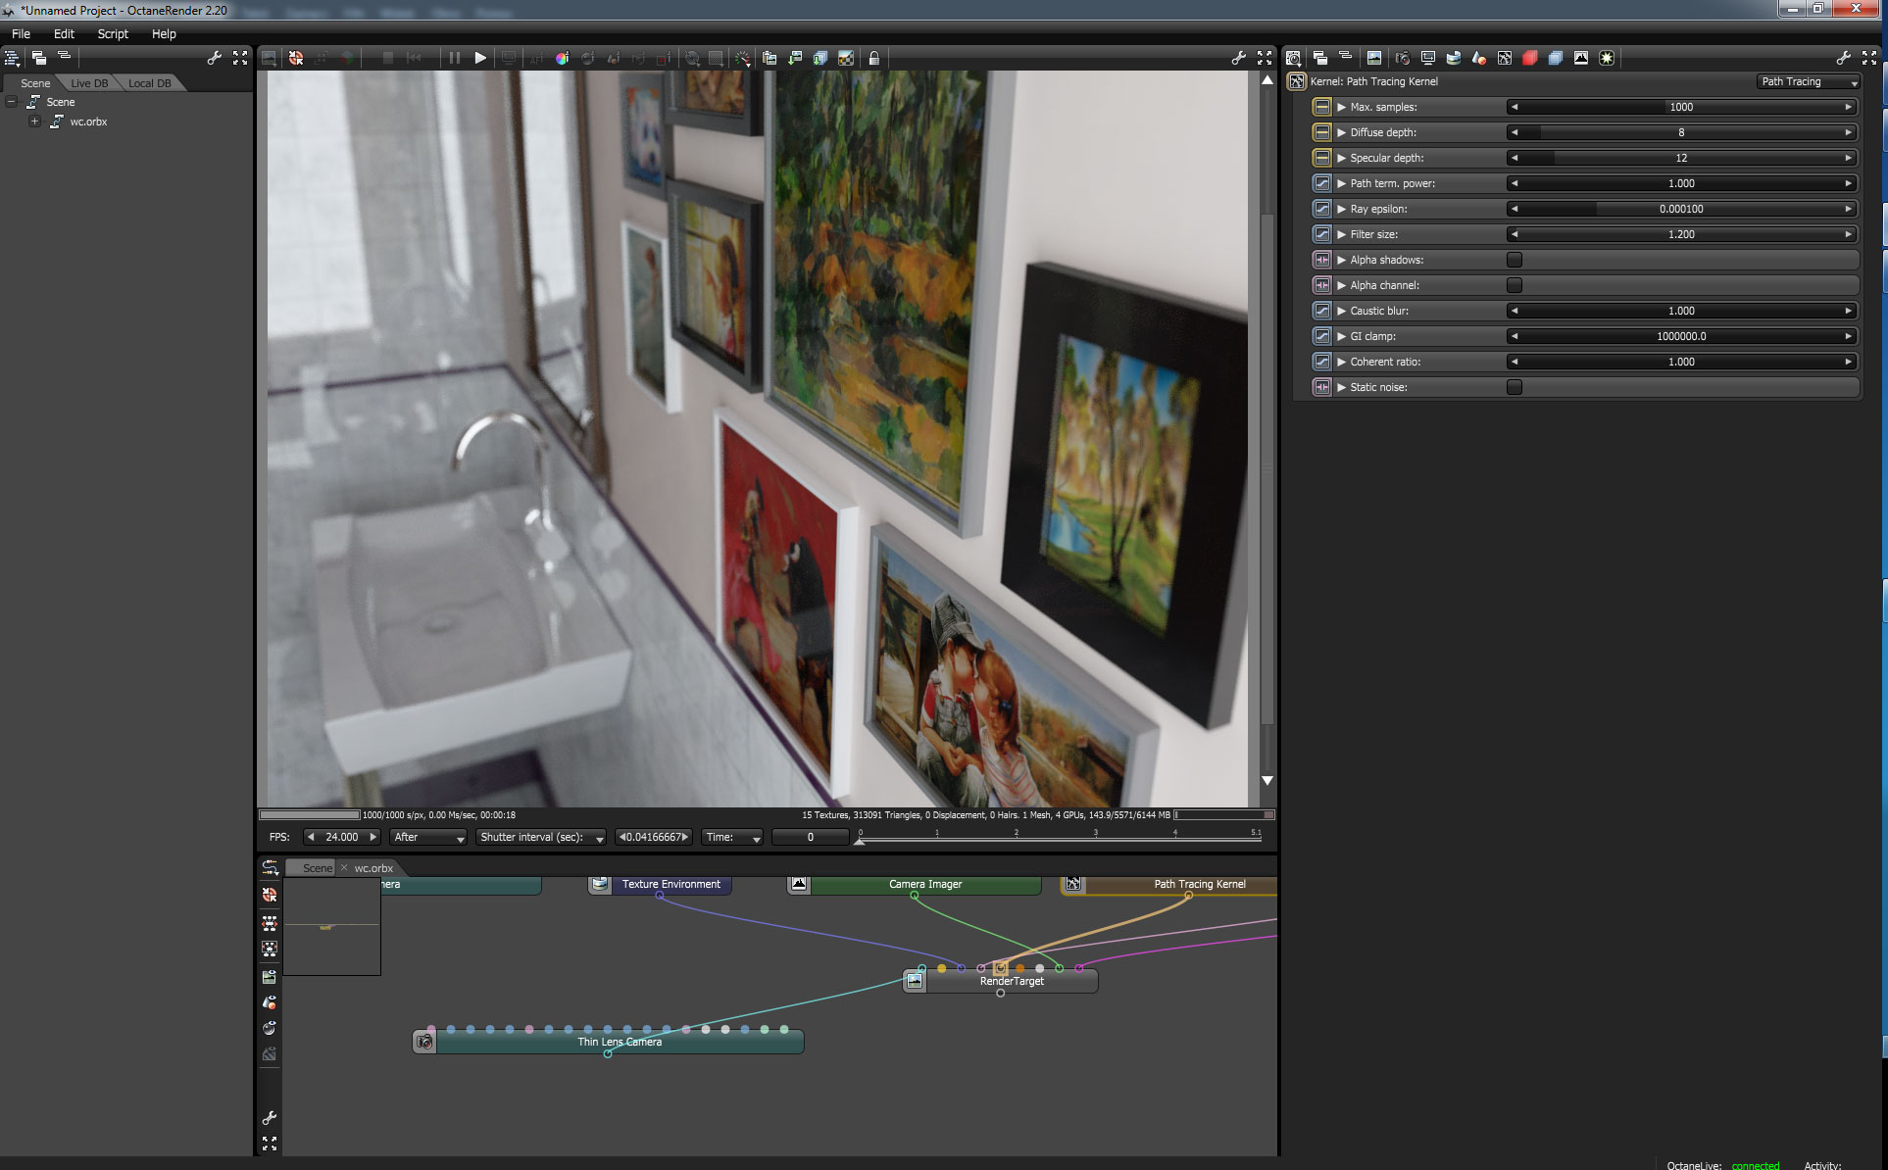This screenshot has width=1888, height=1170.
Task: Click the camera icon on Thin Lens Camera node
Action: click(x=424, y=1042)
